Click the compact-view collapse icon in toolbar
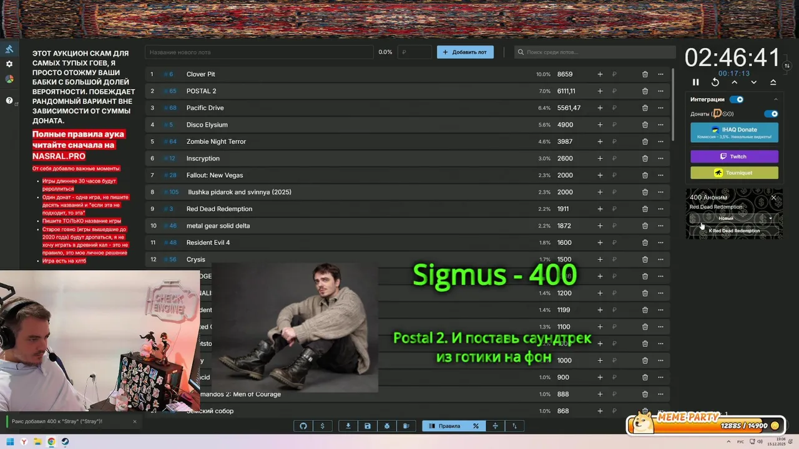Image resolution: width=799 pixels, height=449 pixels. click(495, 426)
